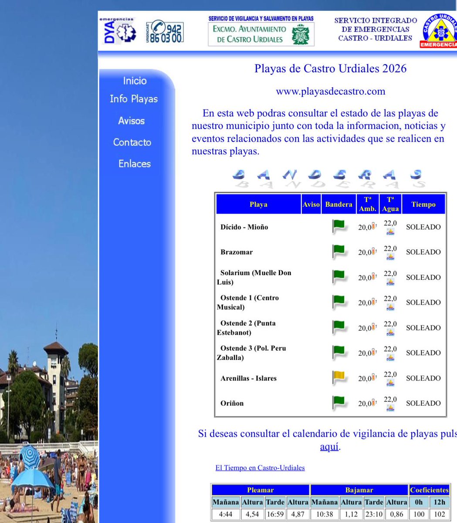Viewport: 457px width, 523px height.
Task: Select the Brazomar beach name
Action: (237, 252)
